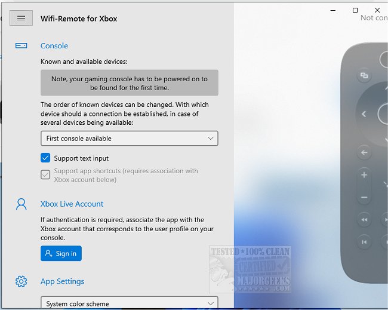Tap the previous track button on remote
This screenshot has height=310, width=388.
364,242
